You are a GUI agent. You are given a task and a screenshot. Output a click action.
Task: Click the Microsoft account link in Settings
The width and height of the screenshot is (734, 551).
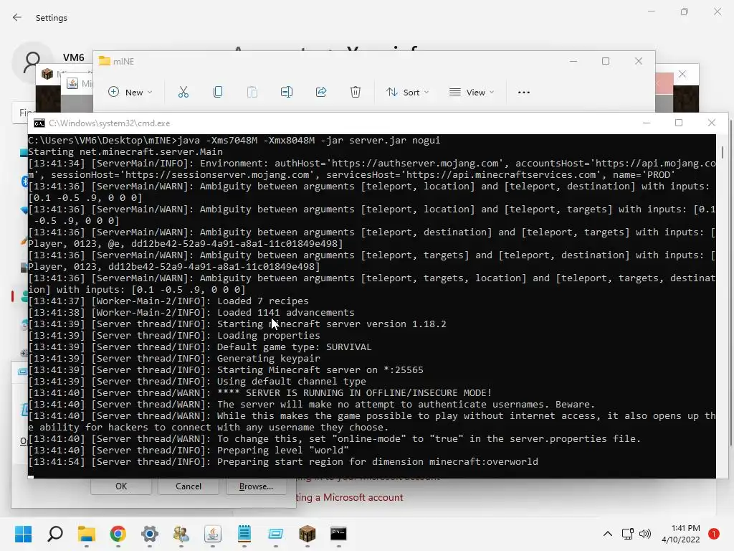tap(349, 498)
